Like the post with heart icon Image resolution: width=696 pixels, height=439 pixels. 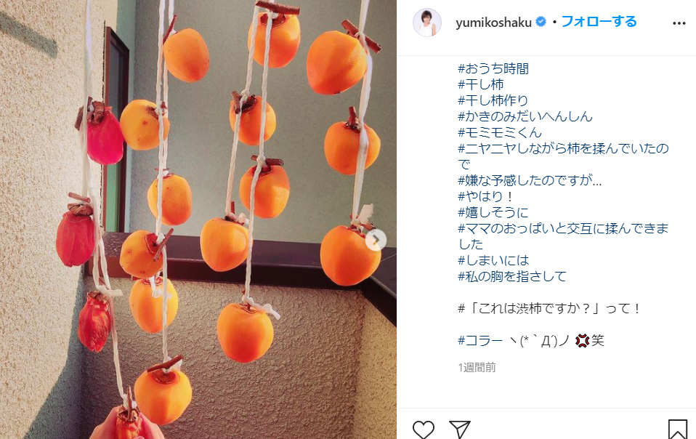click(x=423, y=430)
